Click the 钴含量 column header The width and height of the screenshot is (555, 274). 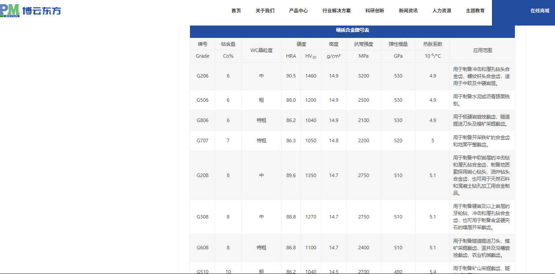point(228,44)
